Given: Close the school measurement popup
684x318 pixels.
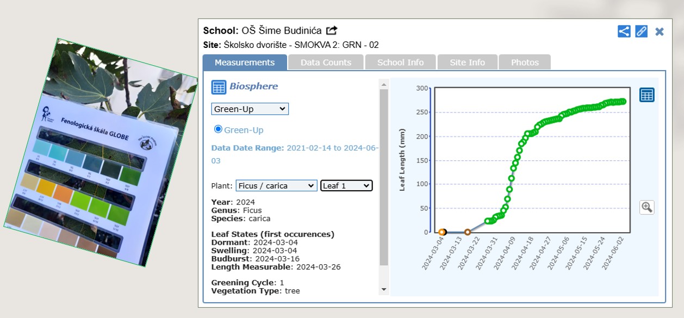Looking at the screenshot, I should coord(660,32).
